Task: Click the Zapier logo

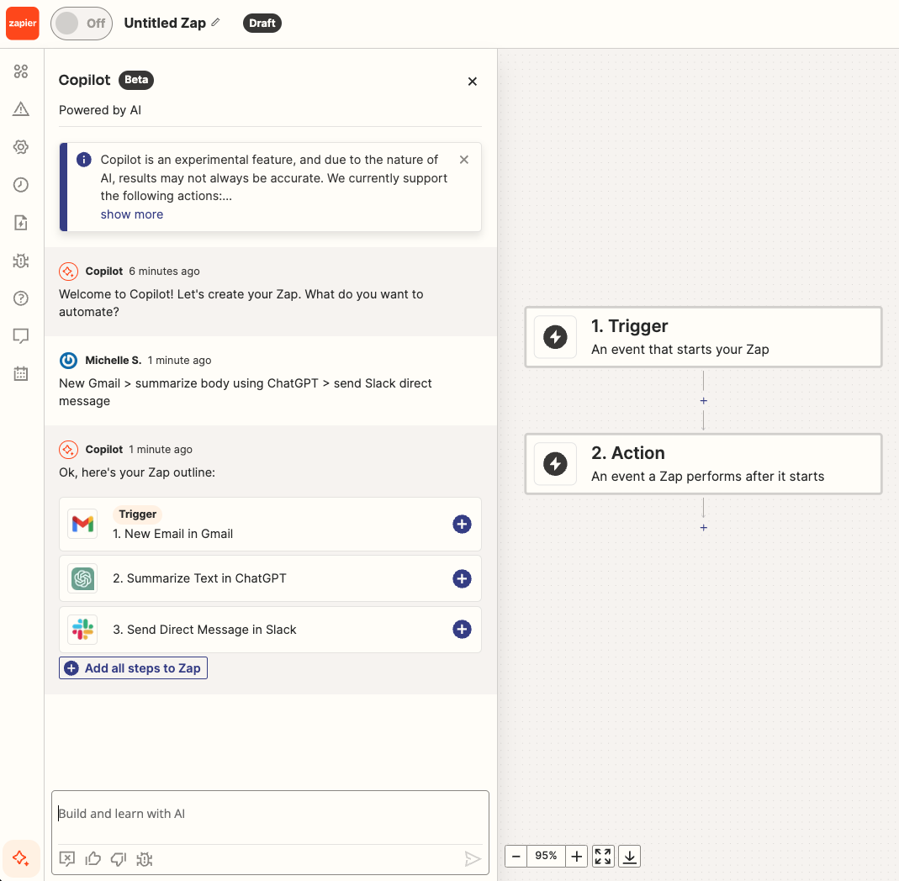Action: (23, 24)
